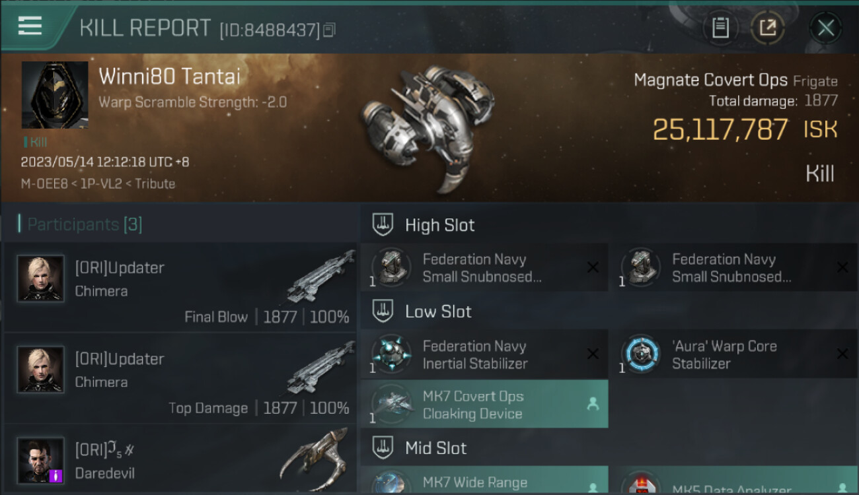
Task: Select the 'Aura' Warp Core Stabilizer icon
Action: click(x=641, y=354)
